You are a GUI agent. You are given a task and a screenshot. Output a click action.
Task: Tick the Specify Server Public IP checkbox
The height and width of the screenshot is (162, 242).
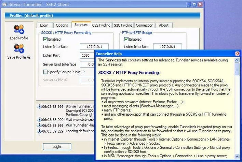(45, 72)
